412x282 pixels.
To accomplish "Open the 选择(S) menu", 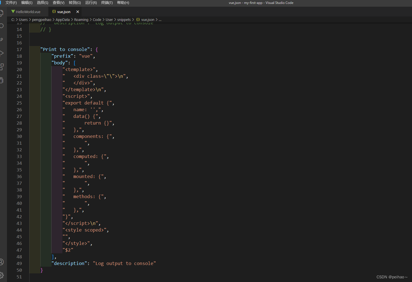I will click(x=43, y=3).
